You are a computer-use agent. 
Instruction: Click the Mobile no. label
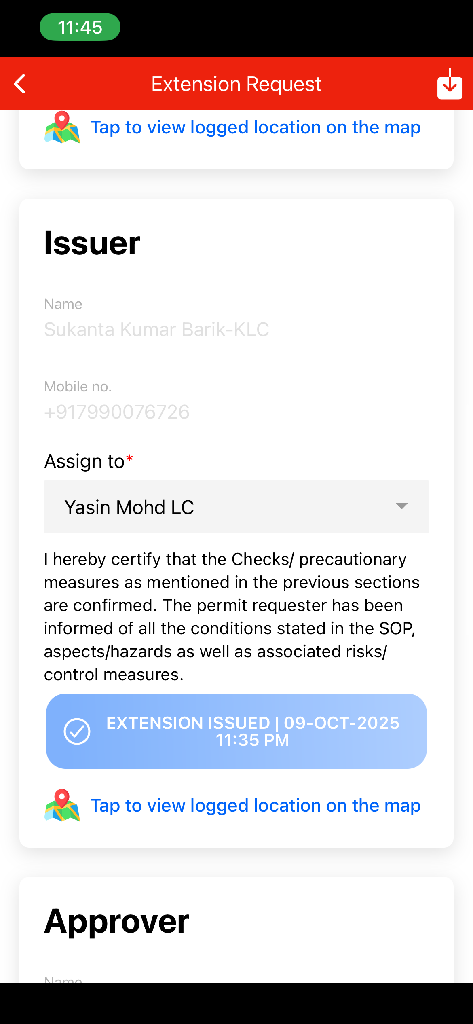click(x=78, y=387)
